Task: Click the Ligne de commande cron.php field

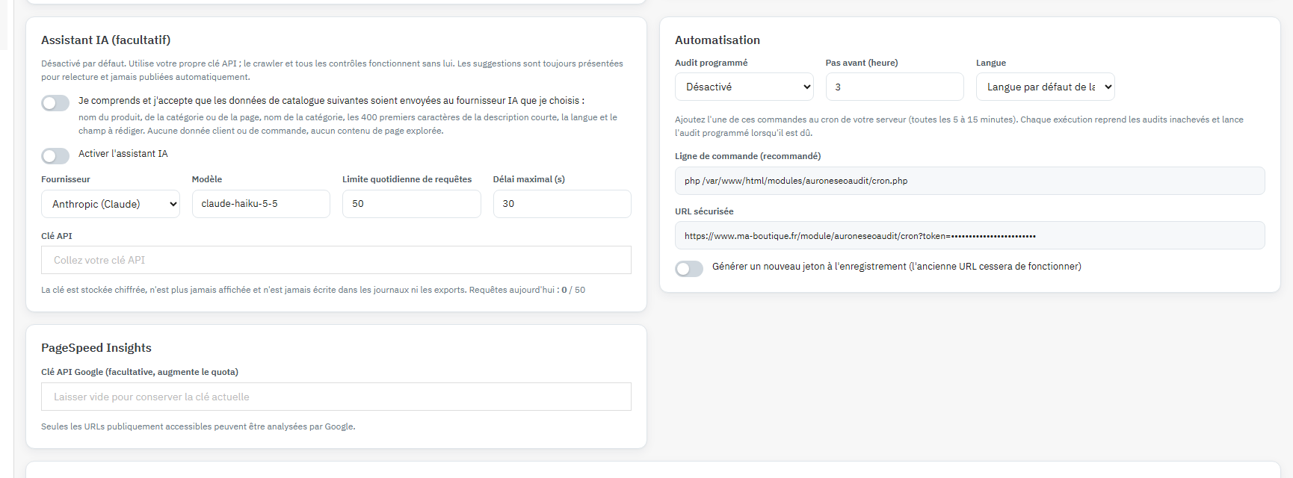Action: 970,181
